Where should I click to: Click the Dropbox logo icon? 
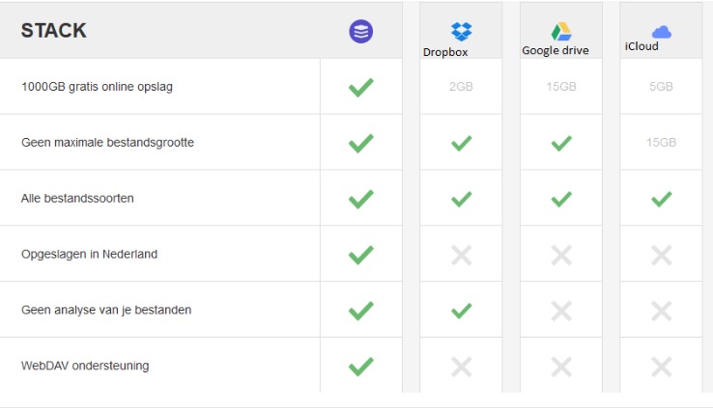pyautogui.click(x=461, y=31)
